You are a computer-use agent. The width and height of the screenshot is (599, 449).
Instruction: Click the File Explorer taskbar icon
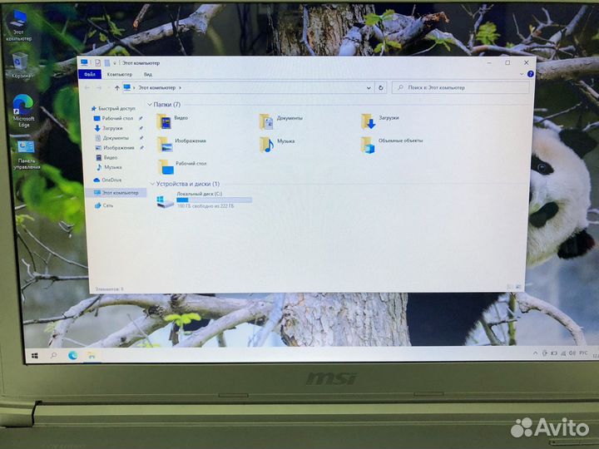pos(92,356)
